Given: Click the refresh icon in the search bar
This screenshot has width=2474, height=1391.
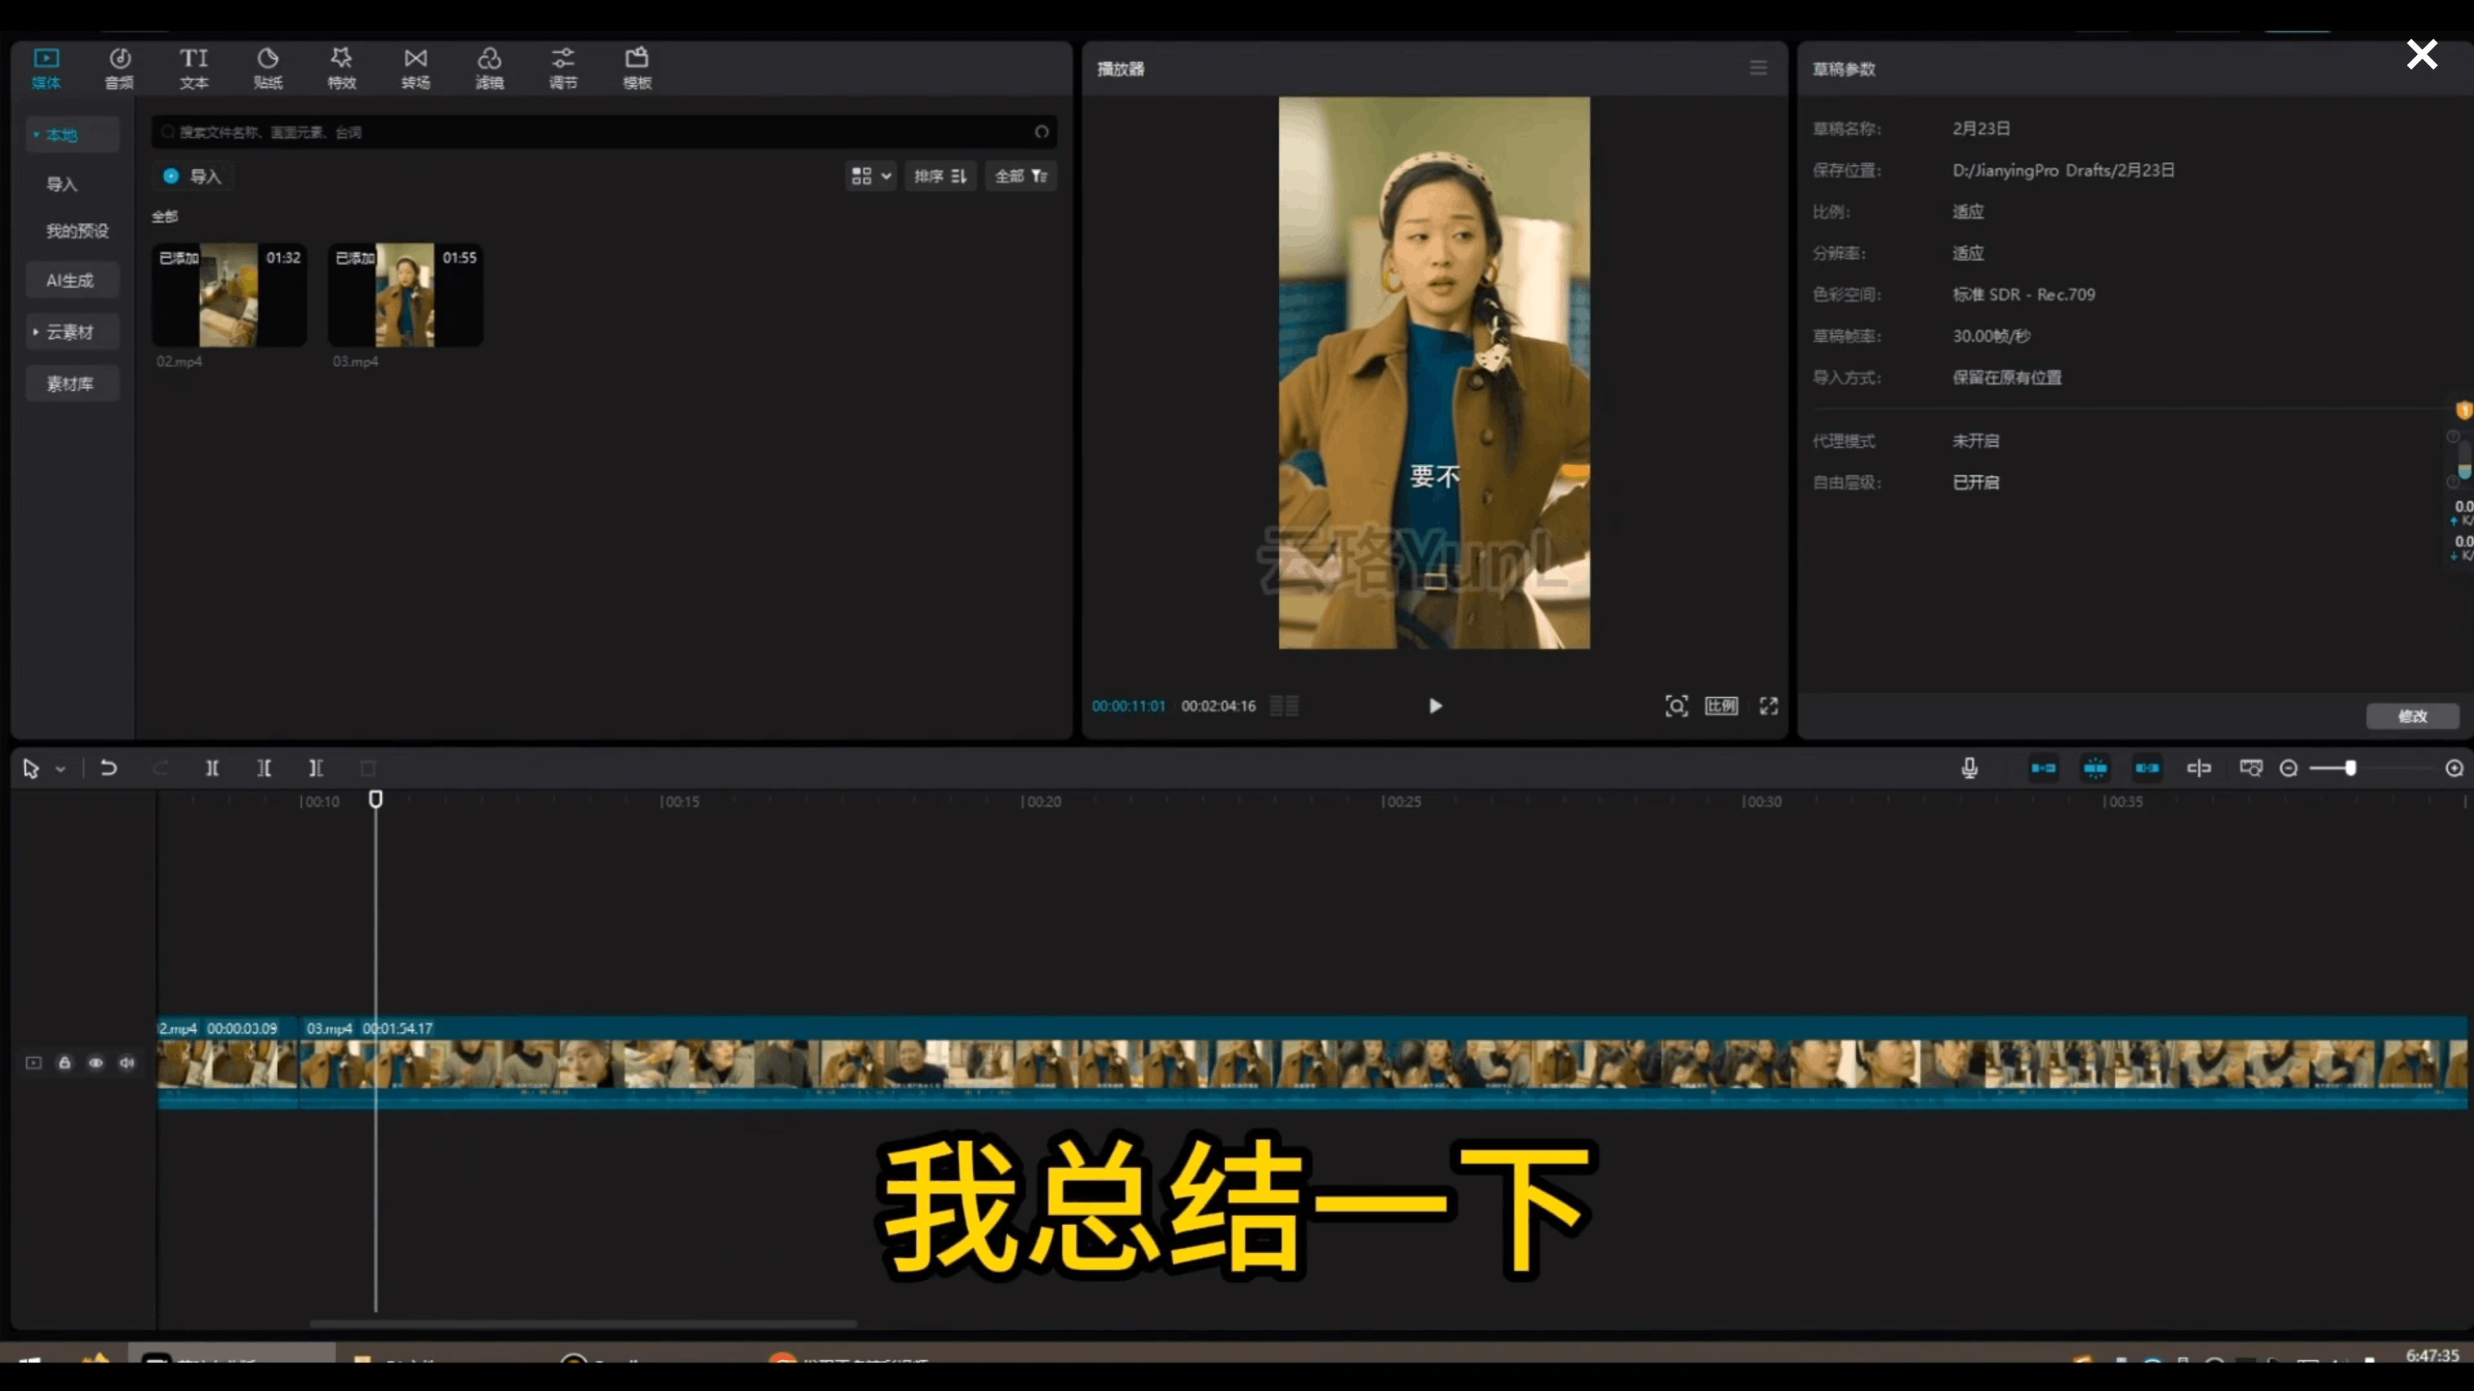Looking at the screenshot, I should pos(1042,132).
